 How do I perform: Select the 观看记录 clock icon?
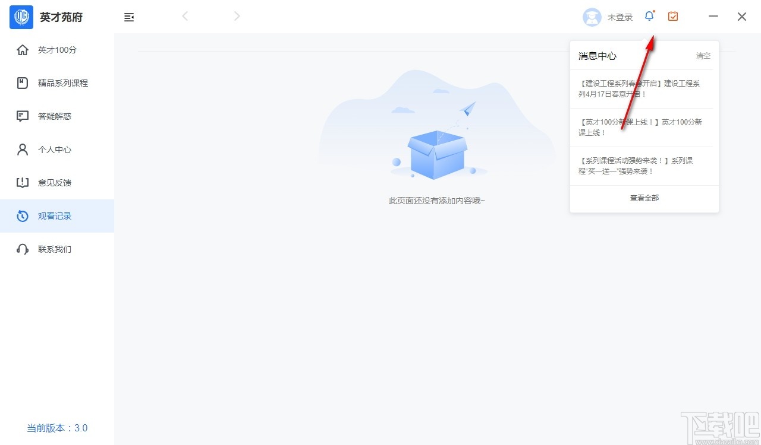[23, 216]
